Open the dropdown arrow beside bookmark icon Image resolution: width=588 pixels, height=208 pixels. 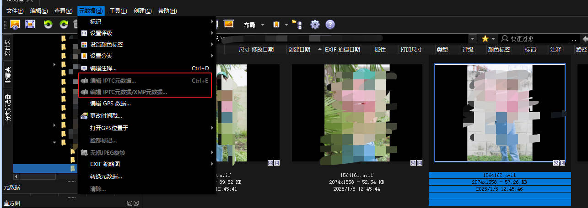coord(286,25)
